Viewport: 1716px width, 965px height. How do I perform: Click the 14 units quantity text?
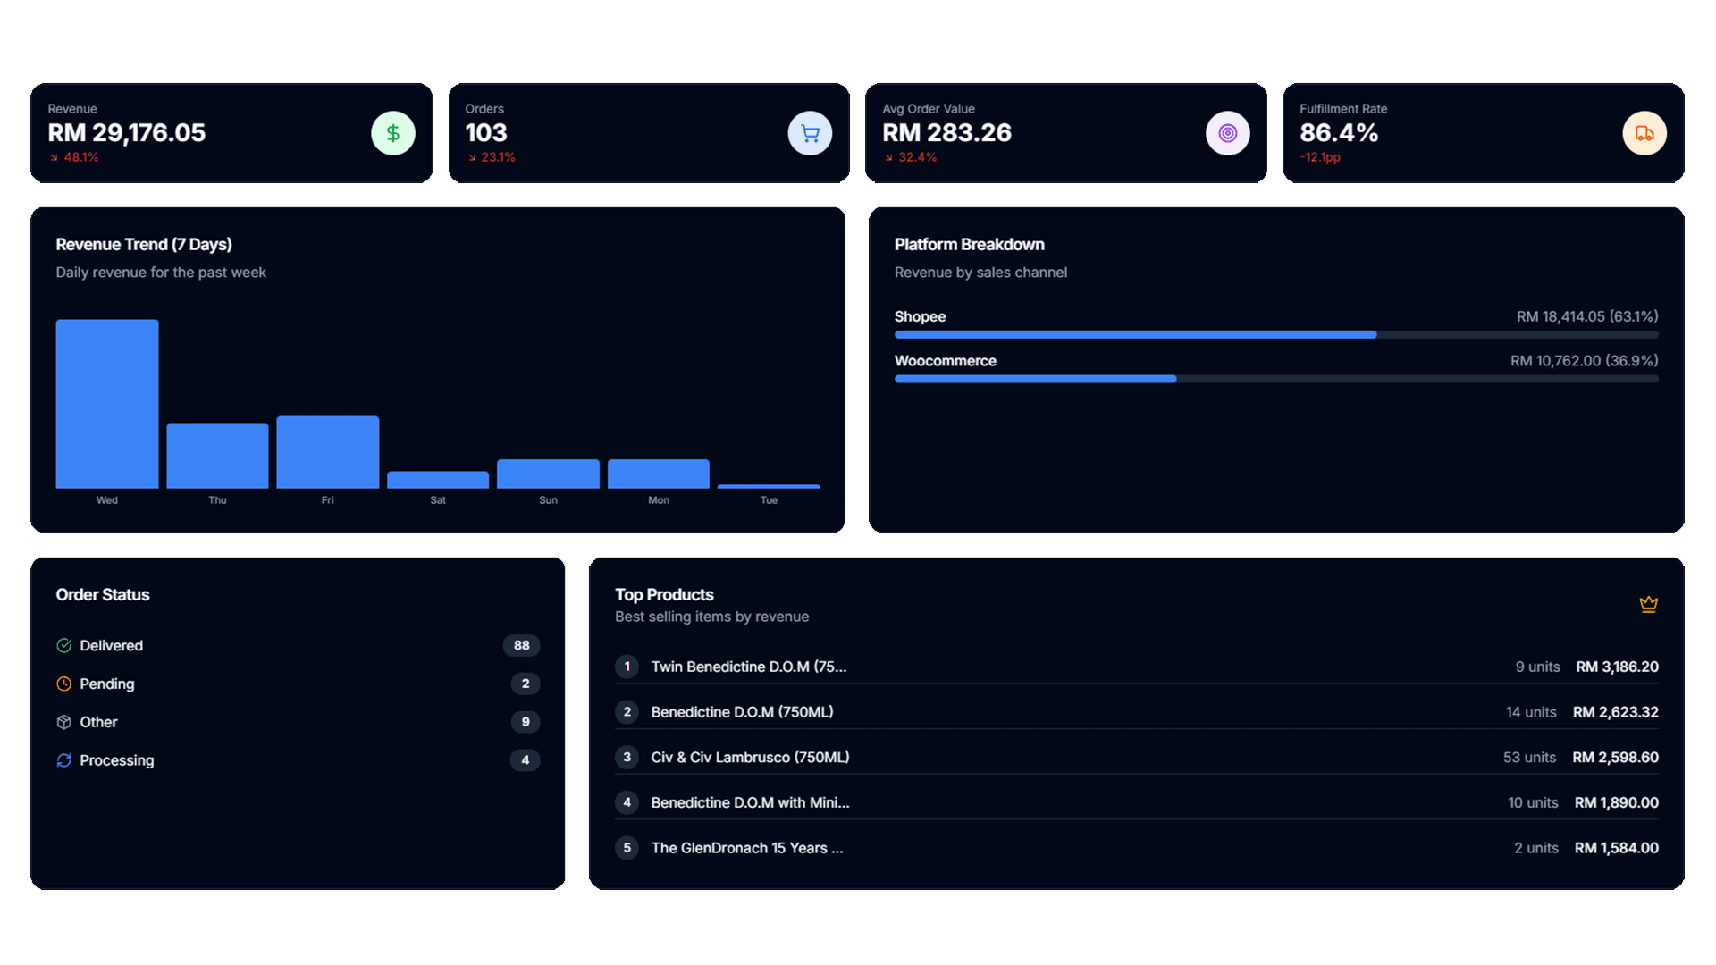[x=1531, y=712]
